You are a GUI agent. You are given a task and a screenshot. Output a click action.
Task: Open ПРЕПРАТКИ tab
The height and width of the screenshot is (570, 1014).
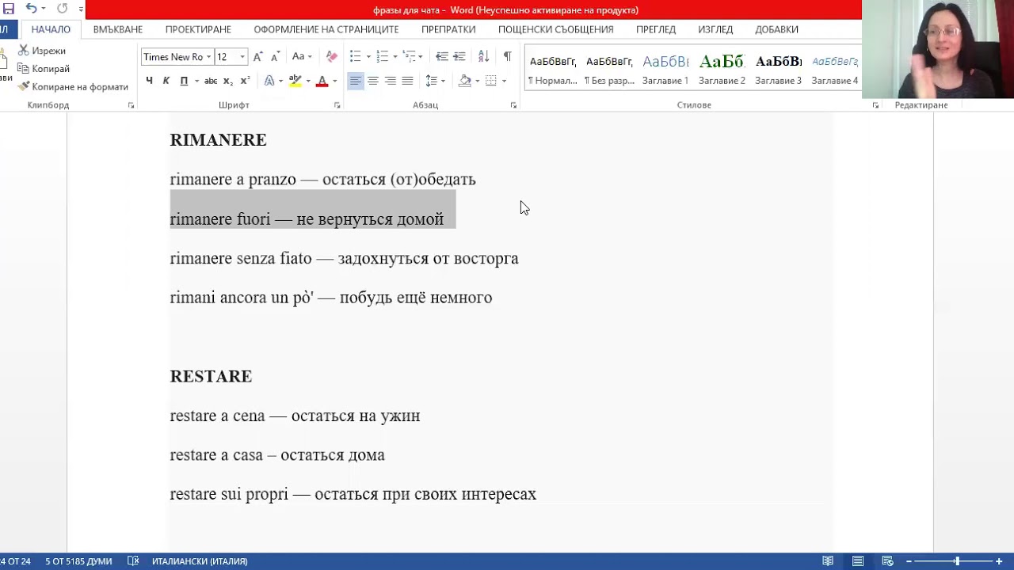tap(448, 29)
